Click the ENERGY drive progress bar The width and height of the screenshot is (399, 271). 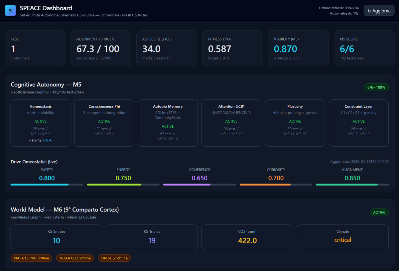(123, 184)
